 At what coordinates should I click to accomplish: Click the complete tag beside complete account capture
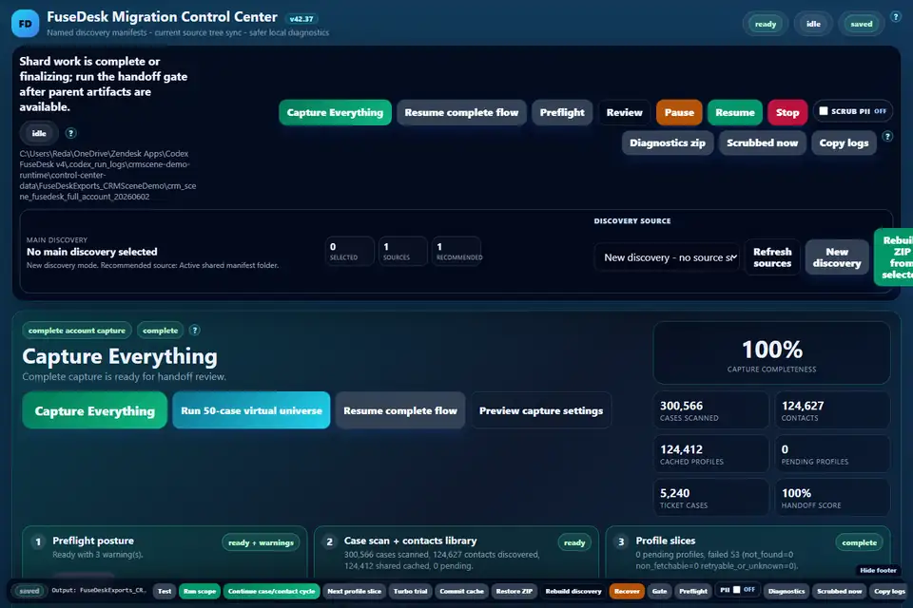[x=160, y=331]
